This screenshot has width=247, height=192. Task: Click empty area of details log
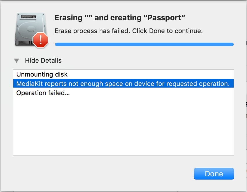123,126
